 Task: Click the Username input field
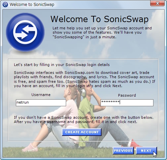[x=41, y=103]
